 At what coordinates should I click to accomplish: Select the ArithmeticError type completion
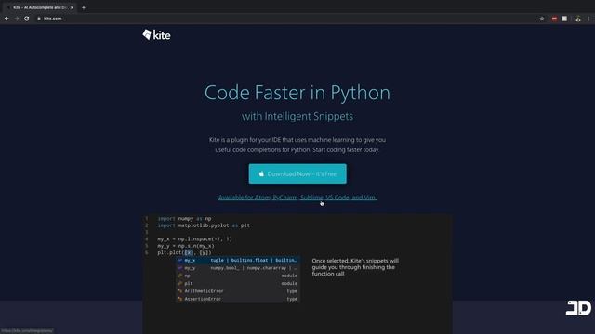coord(238,291)
